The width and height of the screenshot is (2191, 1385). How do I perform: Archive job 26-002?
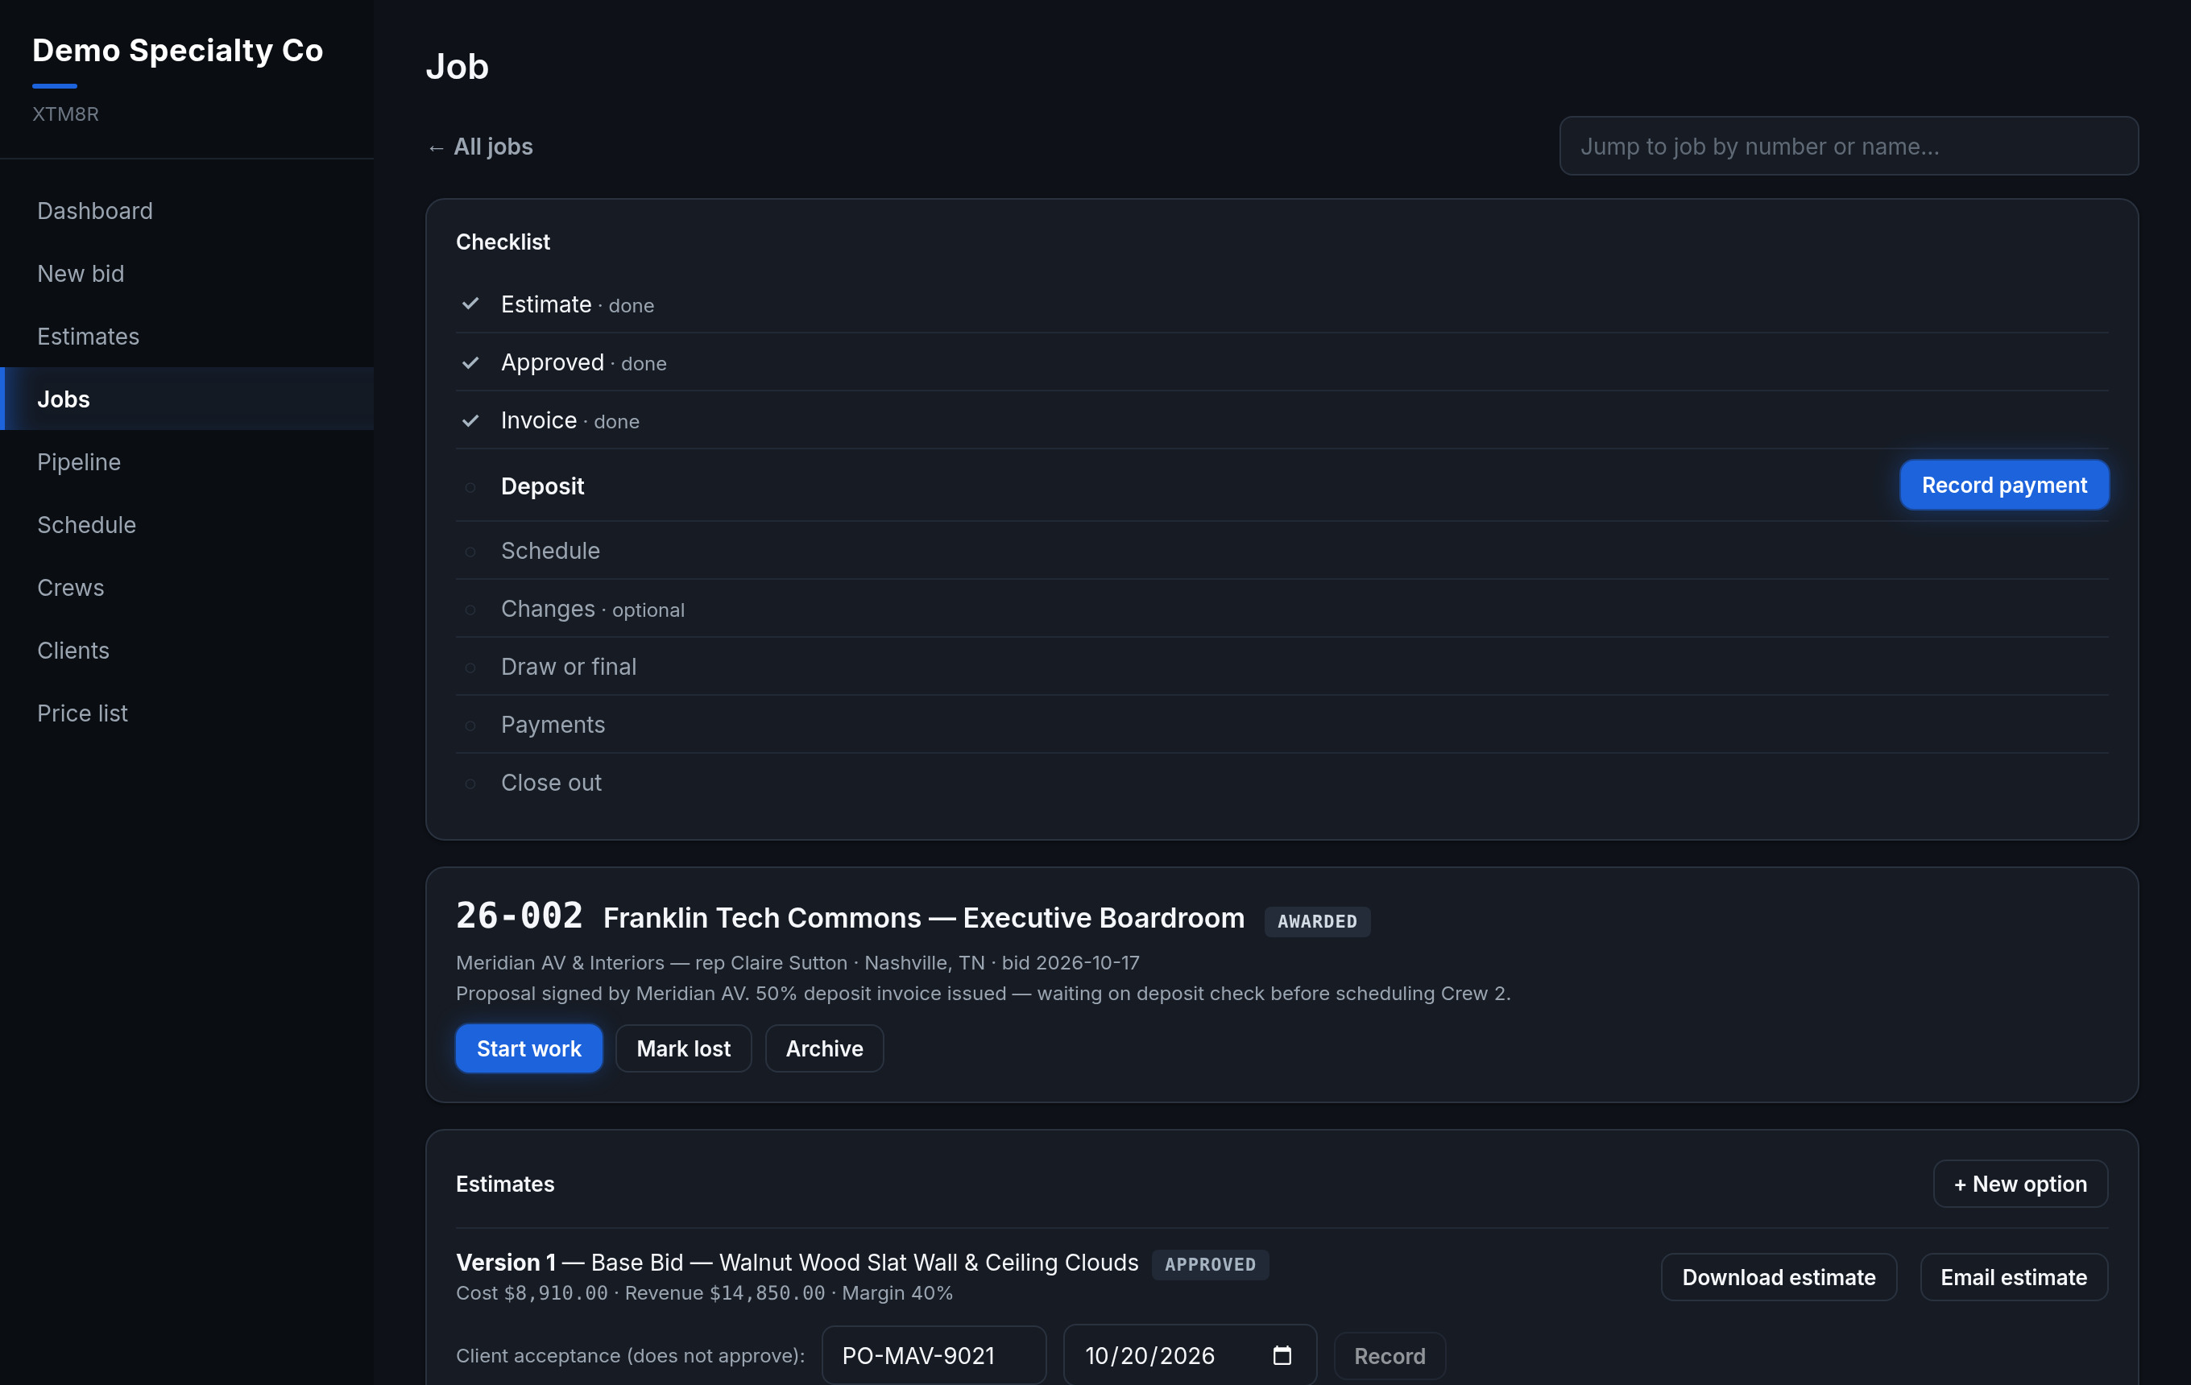(823, 1048)
